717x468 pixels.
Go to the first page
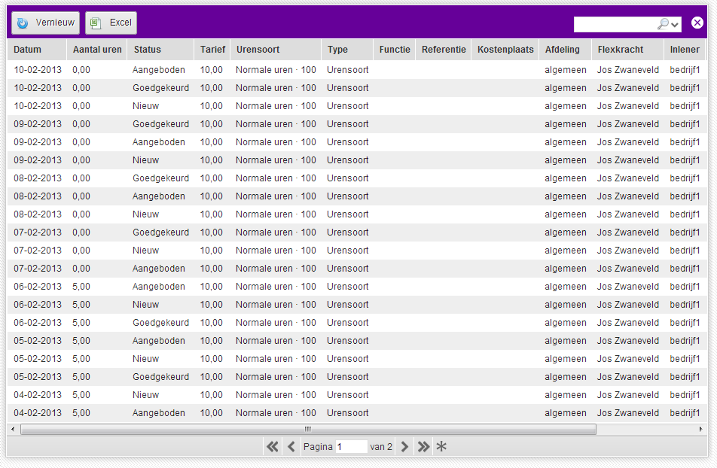(x=272, y=446)
